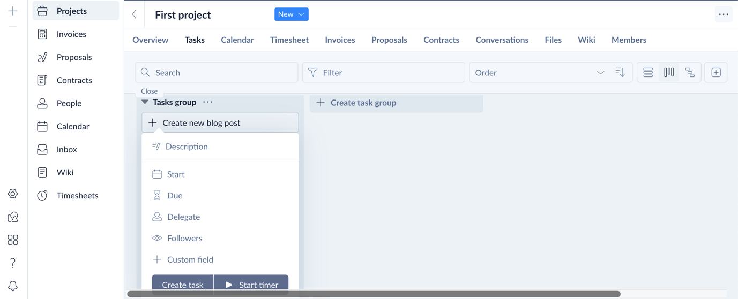
Task: Switch to the Timesheet tab
Action: click(289, 40)
